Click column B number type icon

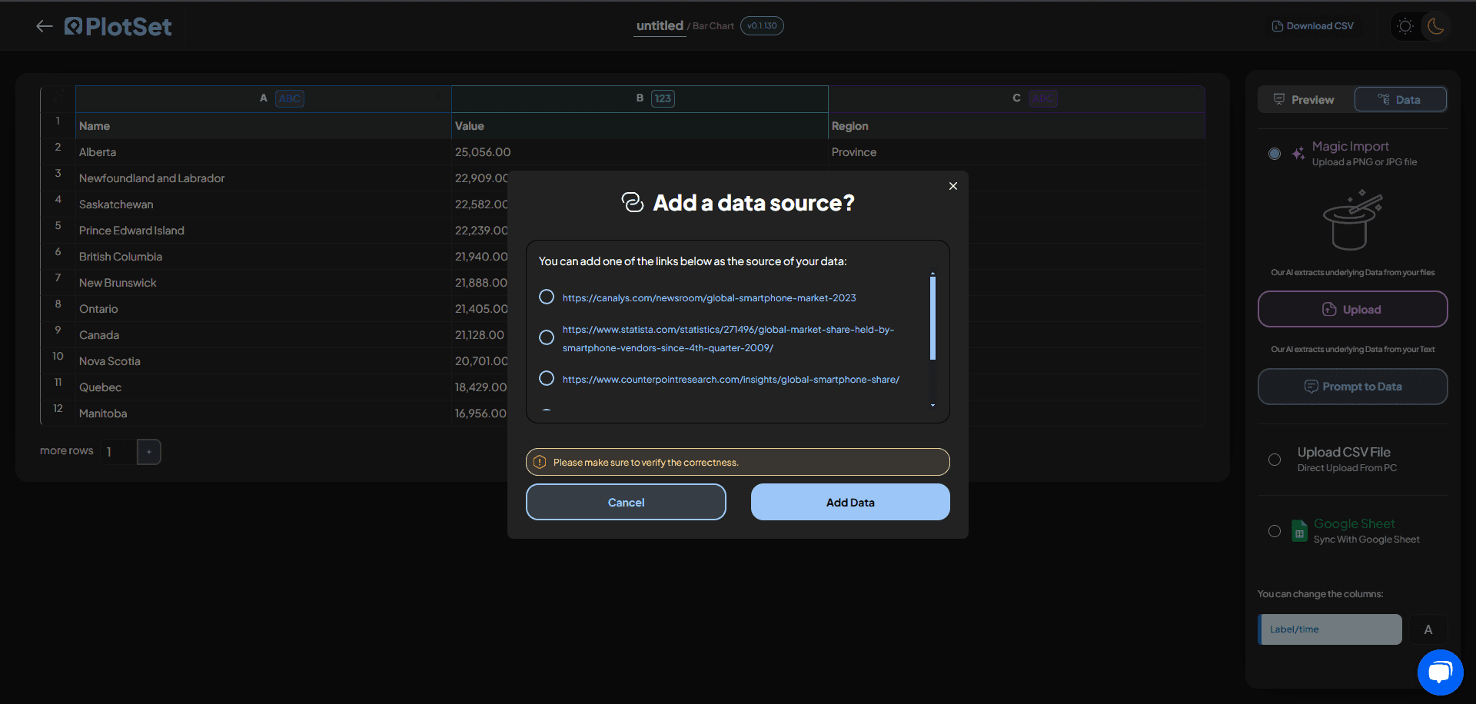663,98
